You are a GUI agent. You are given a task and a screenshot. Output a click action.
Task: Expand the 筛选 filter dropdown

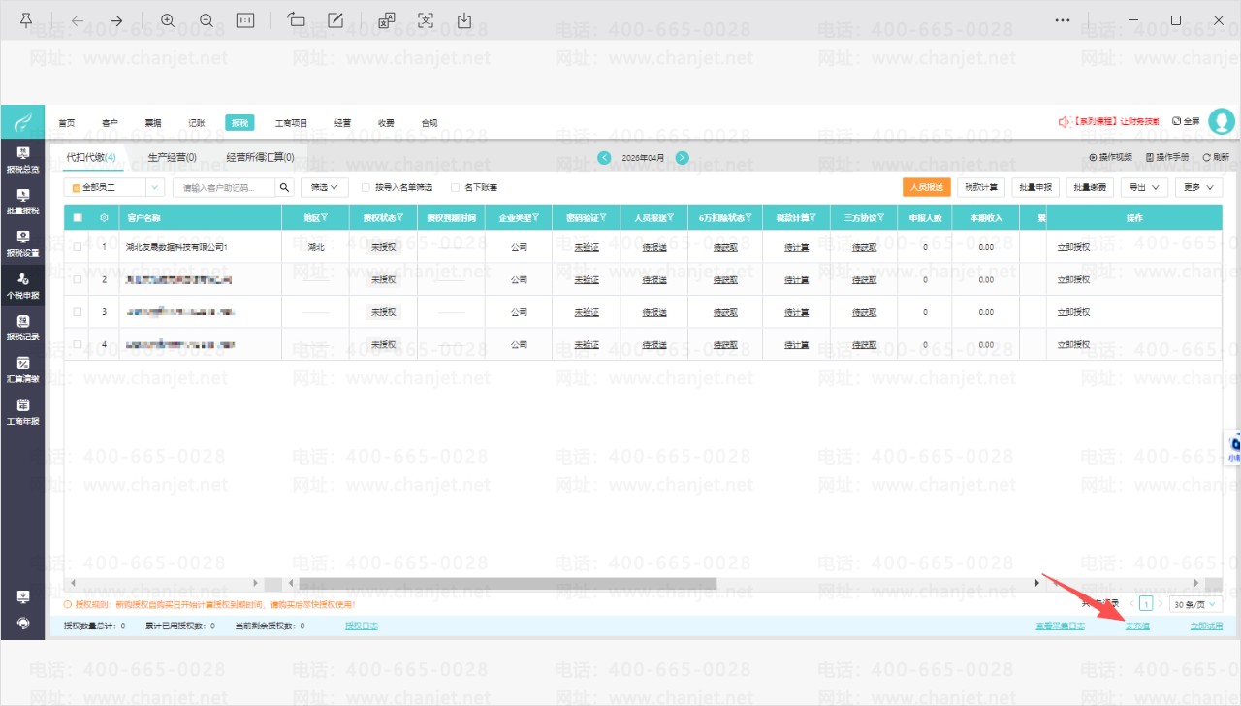(x=325, y=187)
